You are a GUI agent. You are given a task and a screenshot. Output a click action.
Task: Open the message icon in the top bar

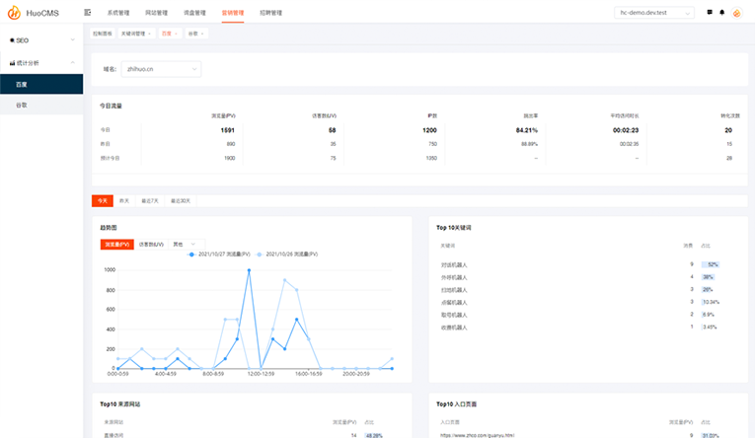710,13
